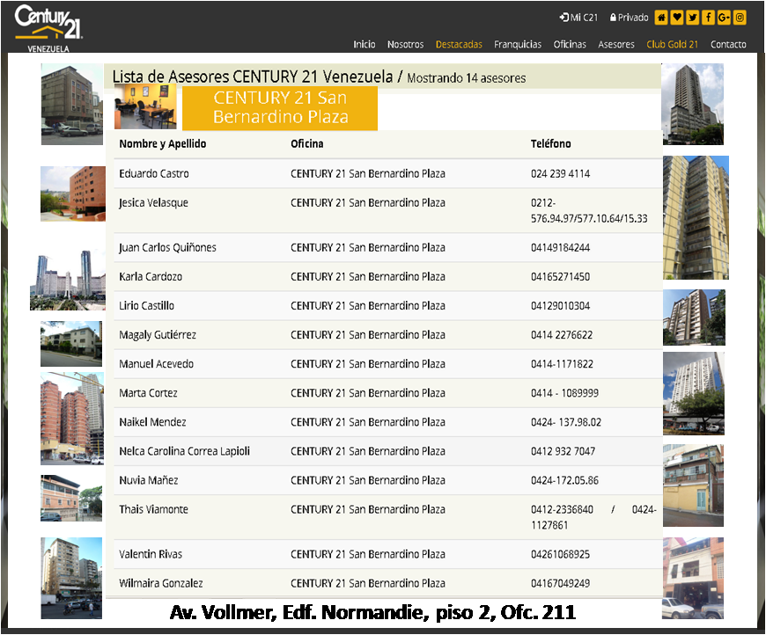This screenshot has height=635, width=766.
Task: Open the white tower behind tree photo
Action: [x=694, y=393]
